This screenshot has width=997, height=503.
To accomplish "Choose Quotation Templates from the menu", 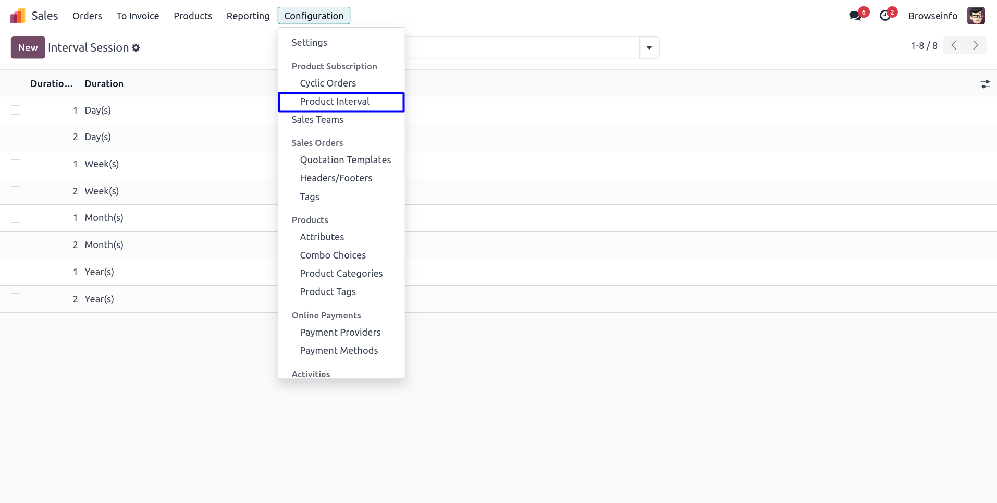I will click(345, 160).
